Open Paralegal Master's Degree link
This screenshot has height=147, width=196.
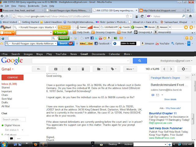pos(165,78)
